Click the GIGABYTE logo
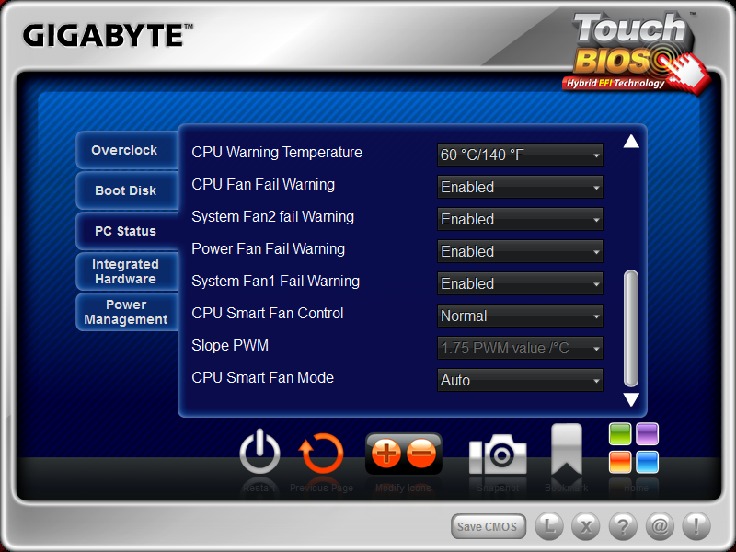The width and height of the screenshot is (736, 552). [108, 36]
